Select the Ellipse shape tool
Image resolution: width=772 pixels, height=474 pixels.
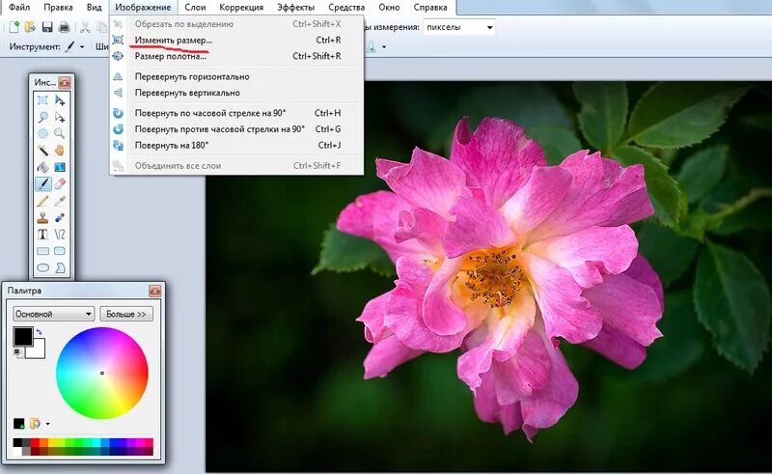click(42, 267)
